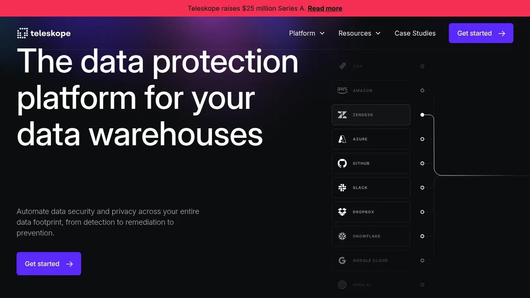Go to Case Studies page
Screen dimensions: 530x298
click(415, 33)
